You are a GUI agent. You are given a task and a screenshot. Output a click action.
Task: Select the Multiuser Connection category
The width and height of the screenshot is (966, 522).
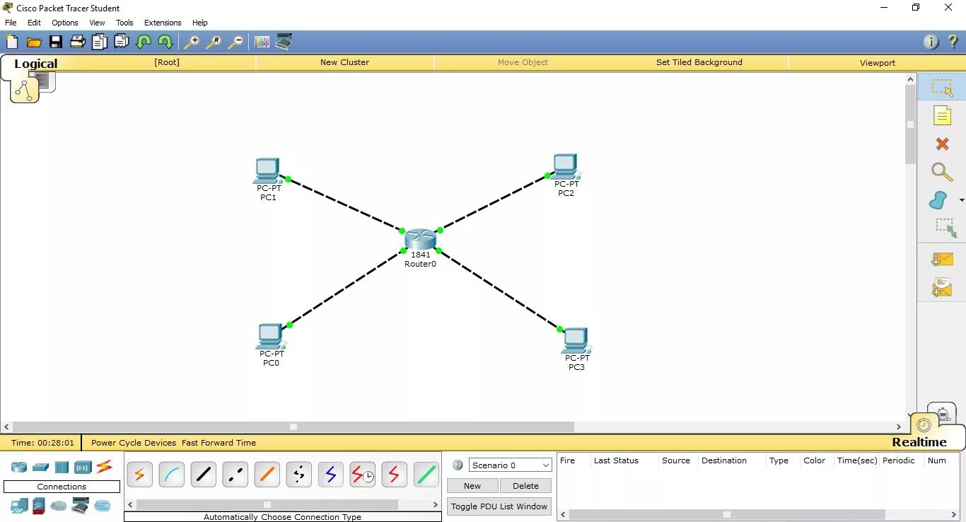click(103, 506)
